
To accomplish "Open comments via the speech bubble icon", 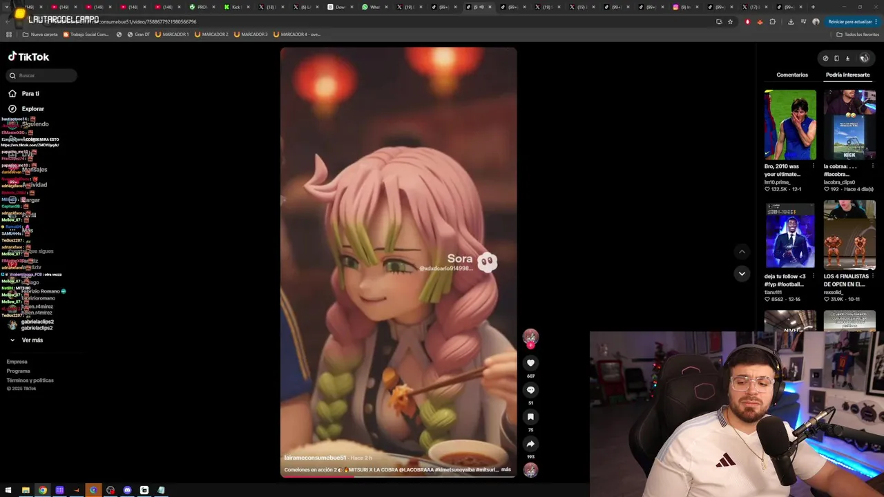I will coord(530,389).
